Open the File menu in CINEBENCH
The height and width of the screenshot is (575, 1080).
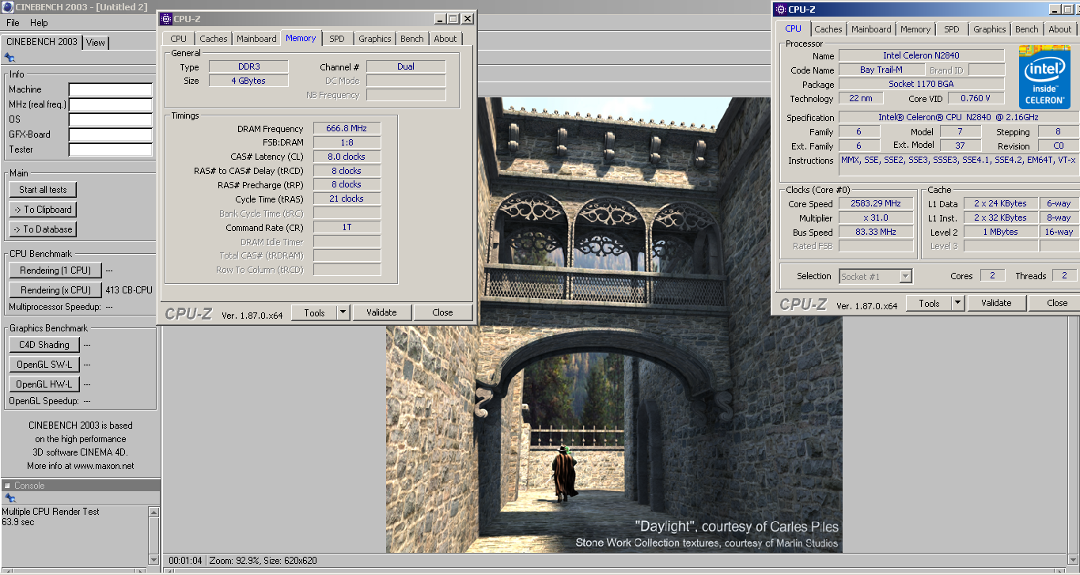pyautogui.click(x=13, y=23)
